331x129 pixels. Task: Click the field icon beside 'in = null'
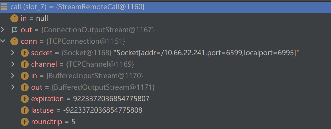[x=14, y=18]
